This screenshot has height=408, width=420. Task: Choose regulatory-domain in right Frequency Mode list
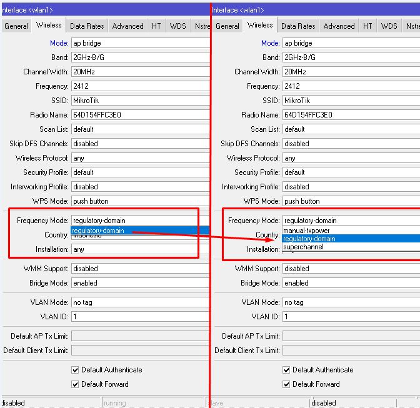351,239
